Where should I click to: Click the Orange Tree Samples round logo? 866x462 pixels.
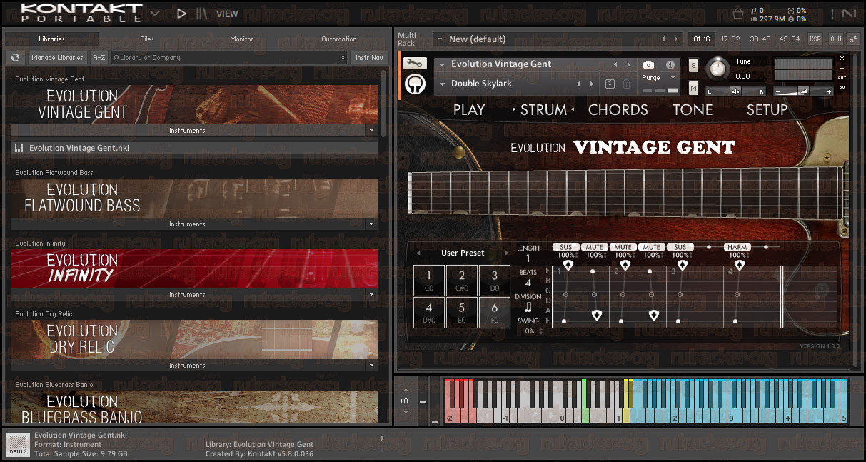[x=415, y=84]
